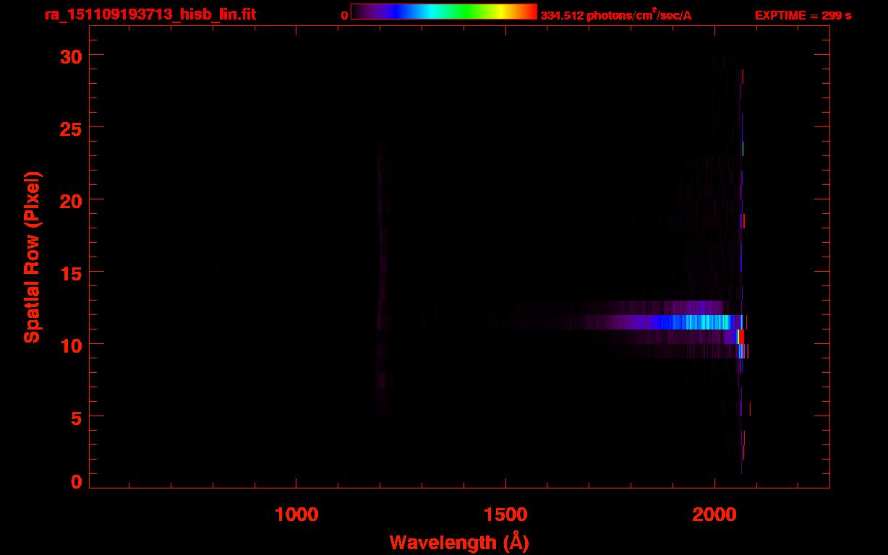This screenshot has height=555, width=888.
Task: Click the 2000 wavelength tick label
Action: coord(714,514)
